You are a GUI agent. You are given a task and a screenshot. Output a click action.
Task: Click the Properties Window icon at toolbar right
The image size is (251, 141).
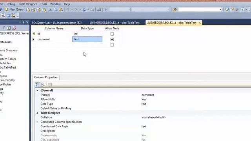[x=232, y=9]
